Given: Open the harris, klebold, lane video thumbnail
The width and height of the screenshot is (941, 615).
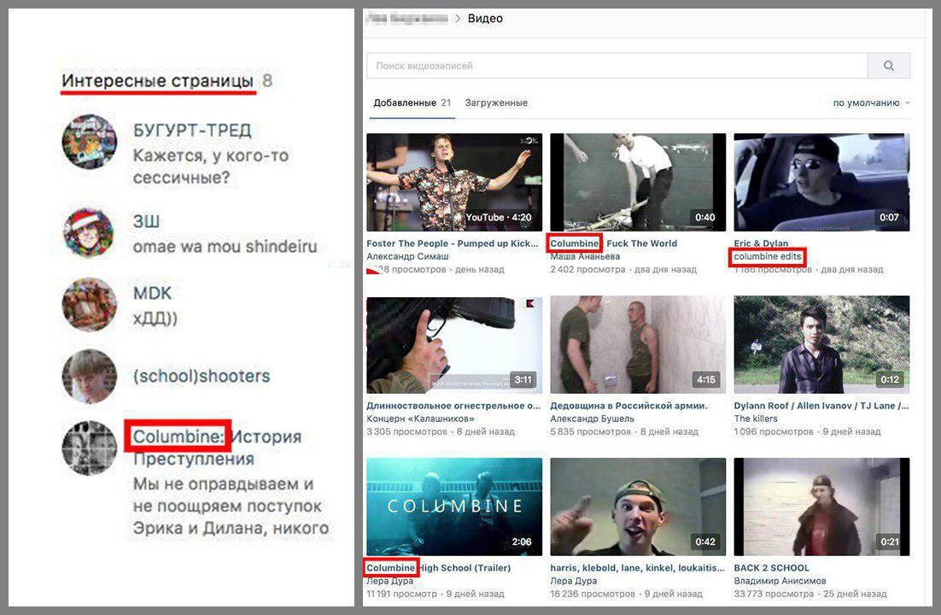Looking at the screenshot, I should [x=638, y=507].
